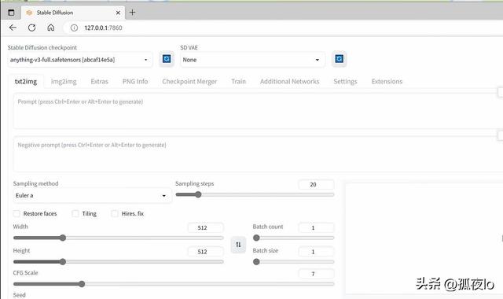Click the Sampling steps number field
503x299 pixels.
click(316, 184)
